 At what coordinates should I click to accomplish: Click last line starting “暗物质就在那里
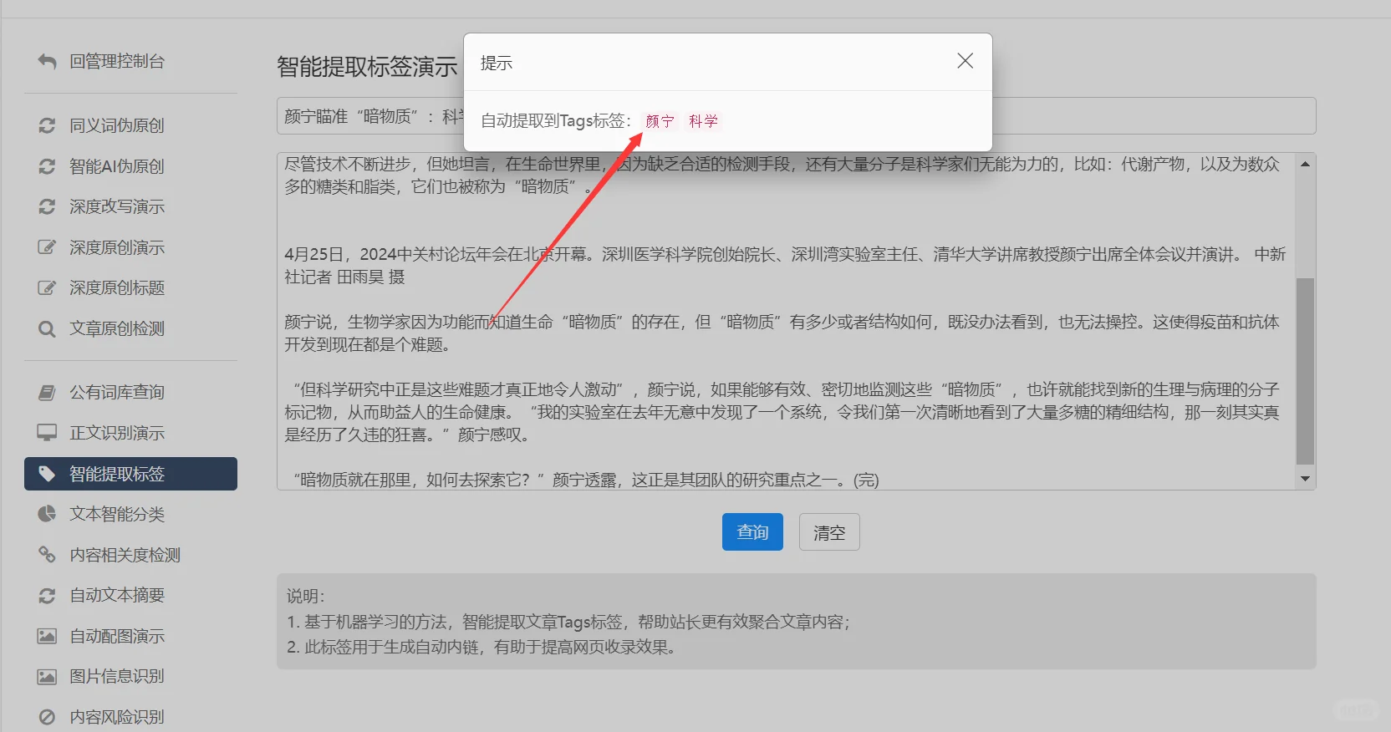tap(586, 480)
